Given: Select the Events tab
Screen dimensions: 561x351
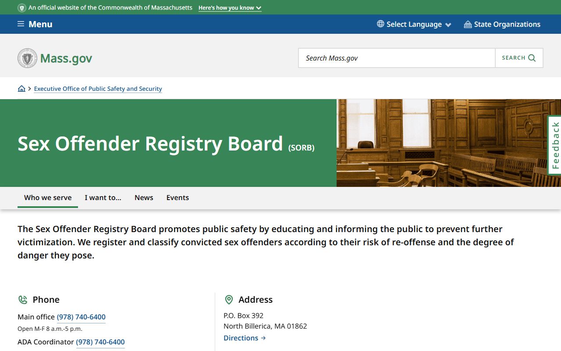Looking at the screenshot, I should click(x=178, y=197).
